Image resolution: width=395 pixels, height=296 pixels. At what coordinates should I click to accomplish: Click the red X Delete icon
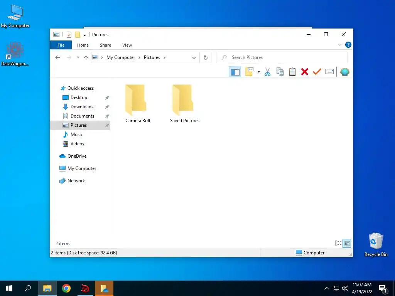(x=305, y=72)
